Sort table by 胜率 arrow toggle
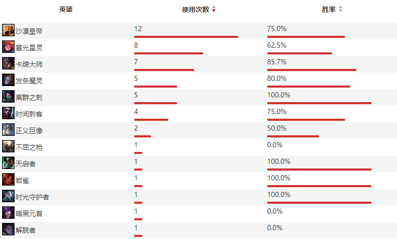 point(340,9)
